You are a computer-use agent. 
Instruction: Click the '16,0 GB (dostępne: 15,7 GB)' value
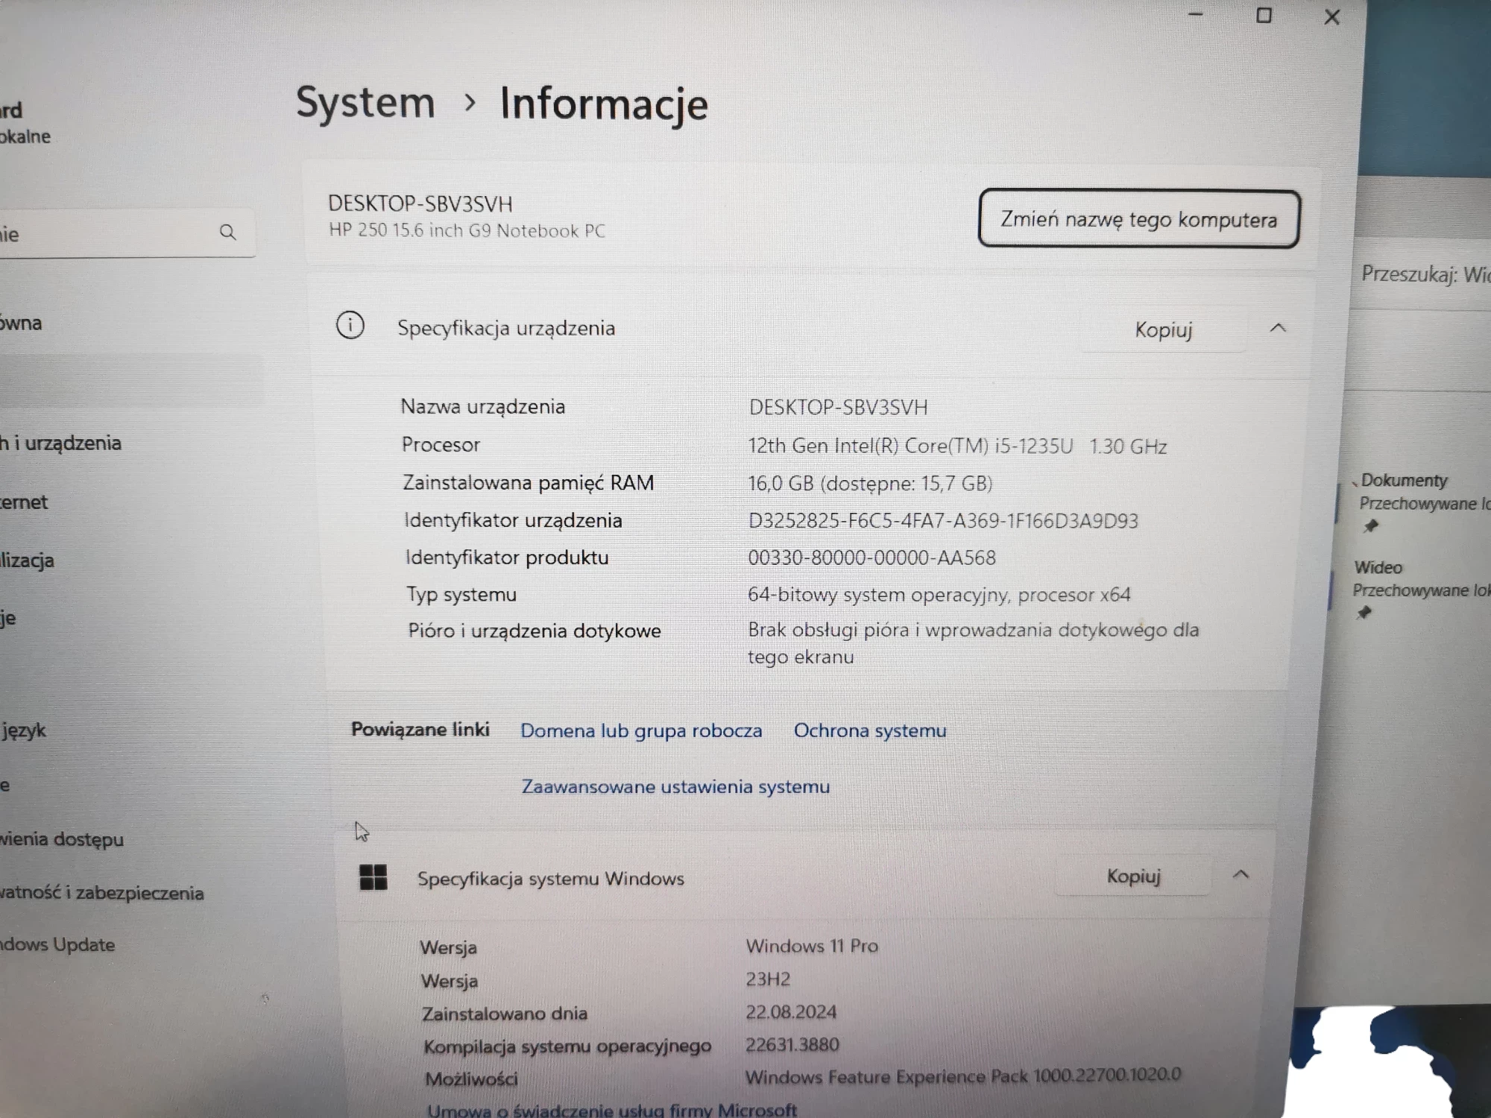pyautogui.click(x=870, y=483)
